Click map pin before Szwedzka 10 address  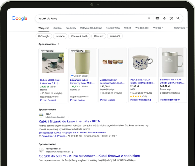[40, 136]
